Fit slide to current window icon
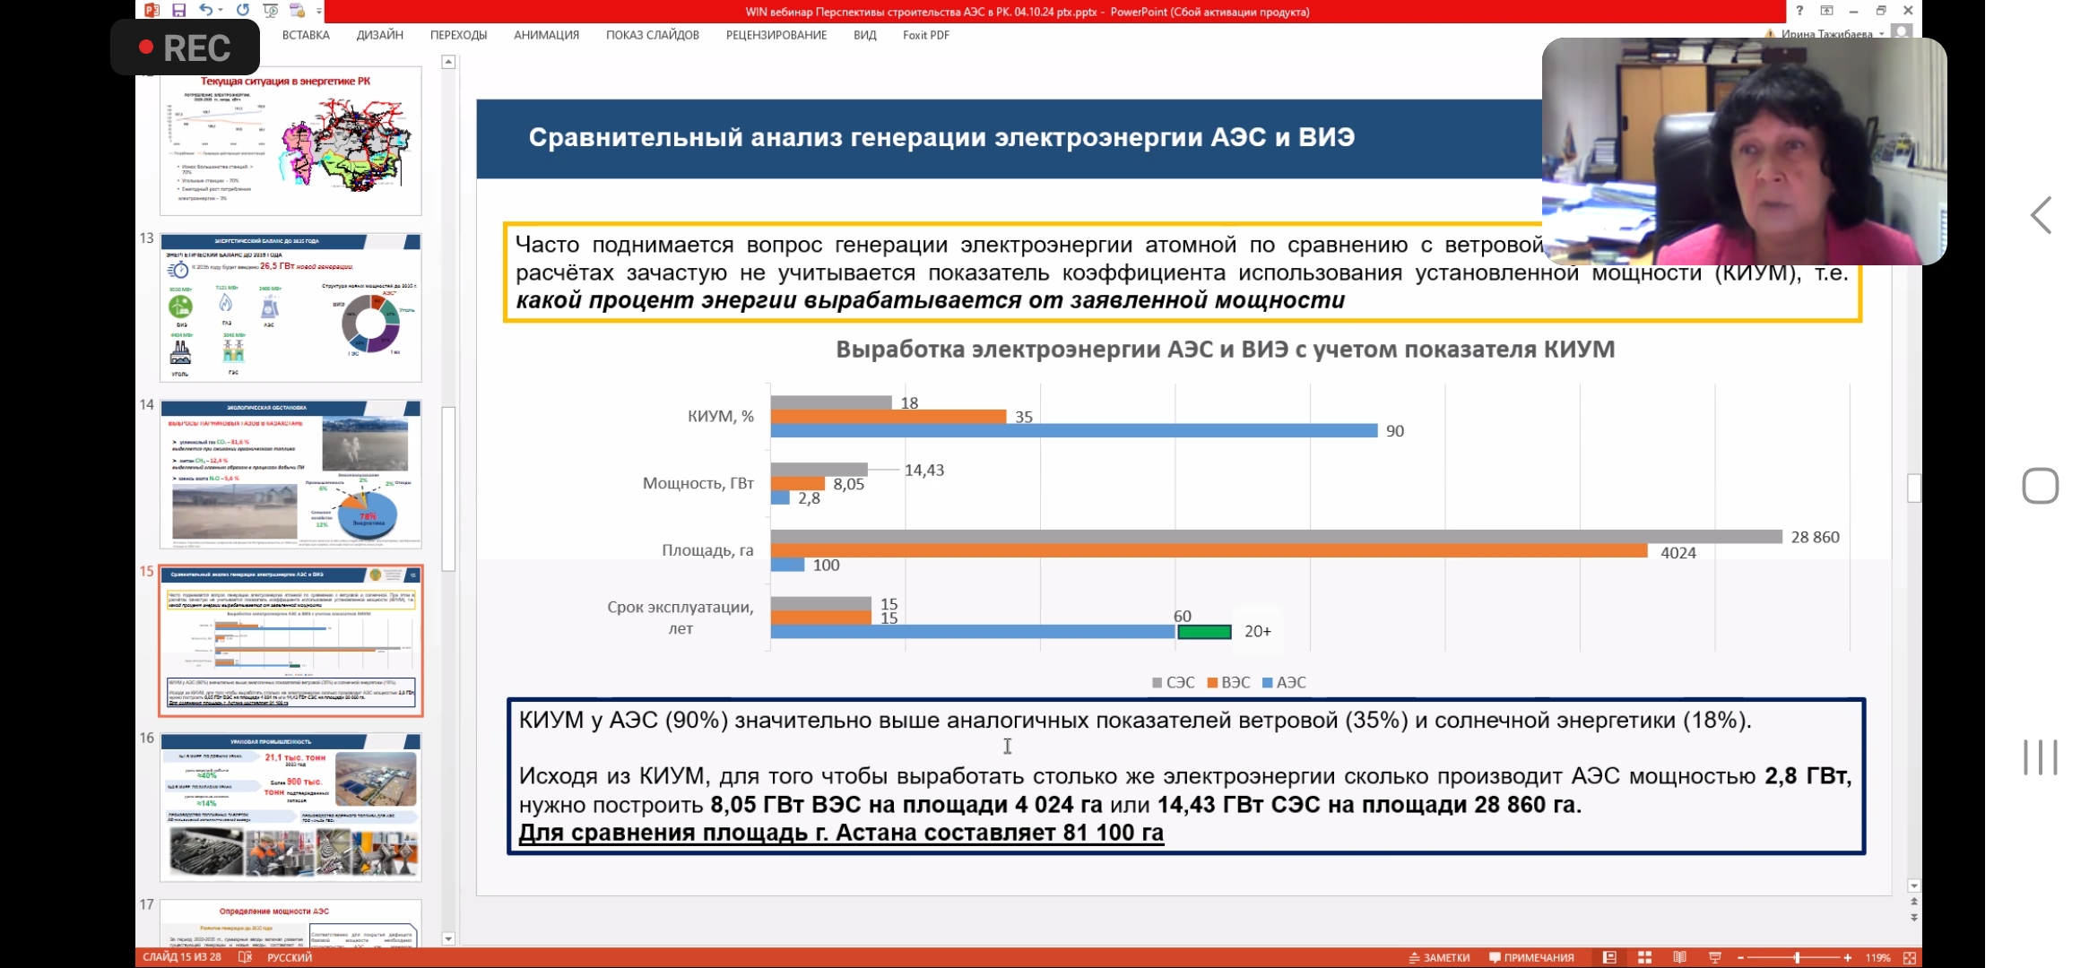 coord(1909,957)
